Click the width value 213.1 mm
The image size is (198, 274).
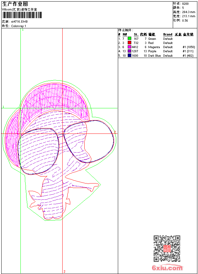pyautogui.click(x=188, y=16)
